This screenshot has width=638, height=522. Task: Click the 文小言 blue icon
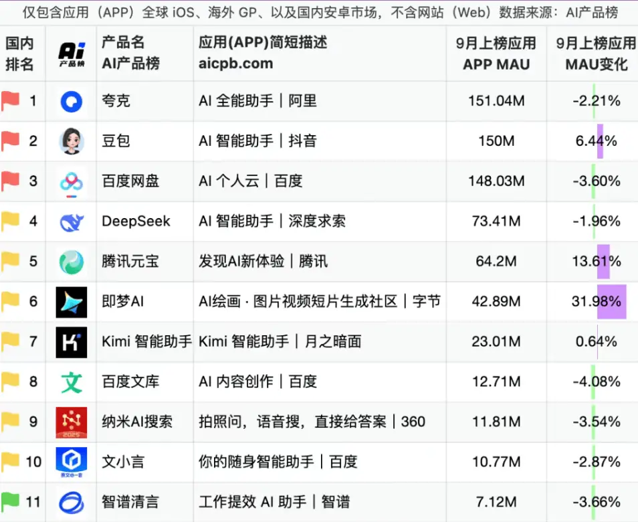pos(71,462)
